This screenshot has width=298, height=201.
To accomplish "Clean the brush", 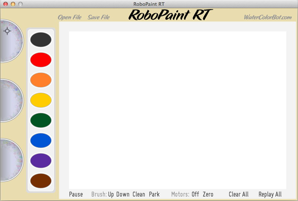I will 139,194.
